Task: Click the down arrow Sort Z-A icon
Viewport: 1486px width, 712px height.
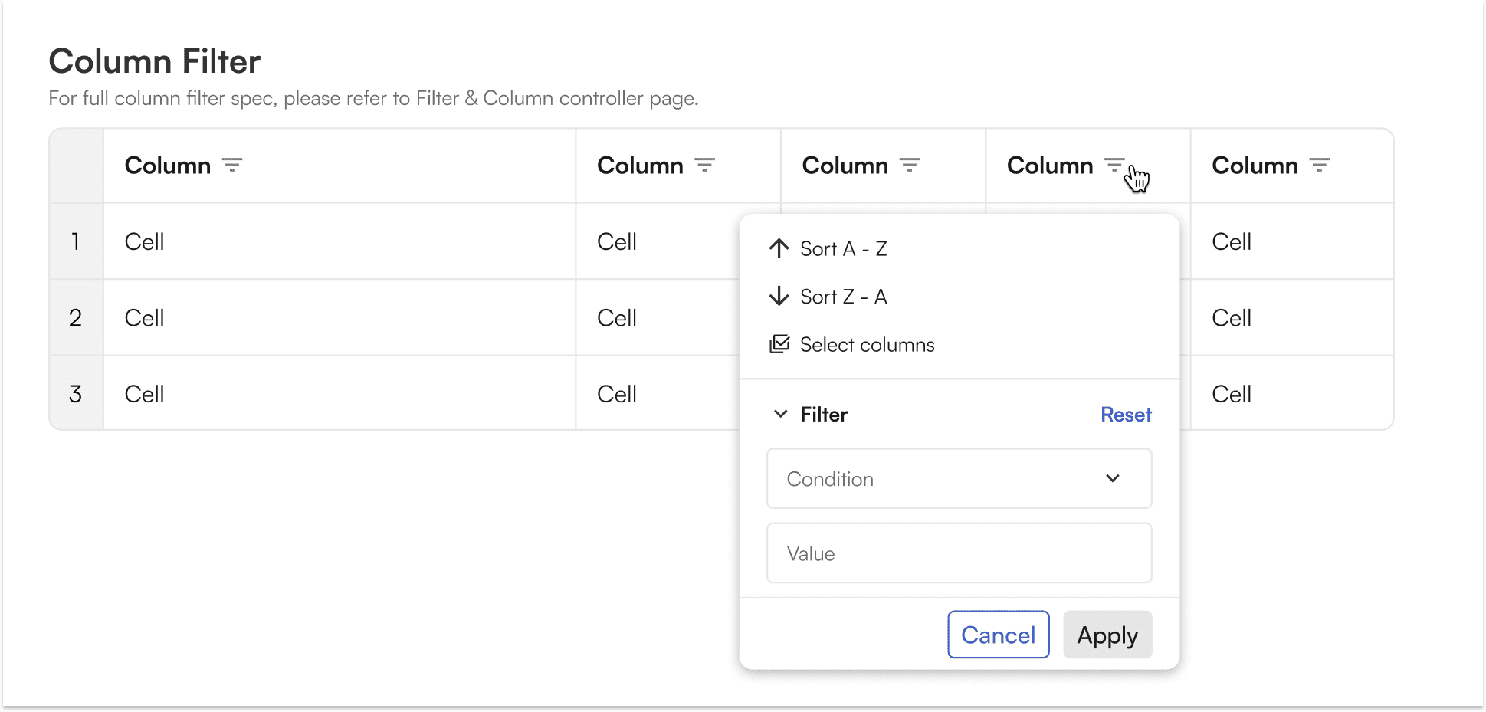Action: [779, 297]
